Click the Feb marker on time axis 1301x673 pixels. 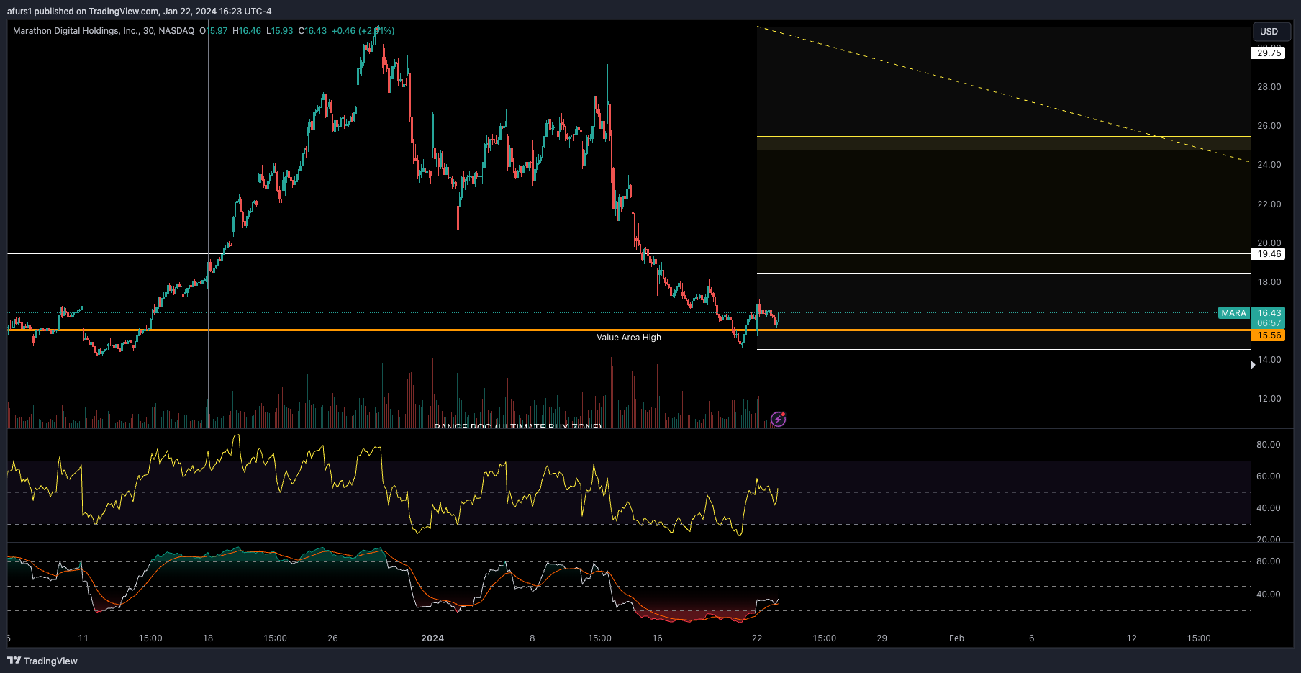pos(956,638)
